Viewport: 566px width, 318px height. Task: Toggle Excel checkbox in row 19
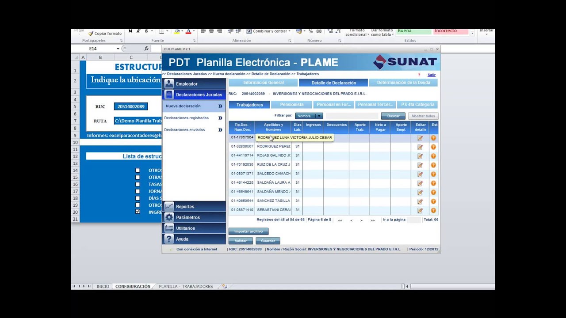138,205
